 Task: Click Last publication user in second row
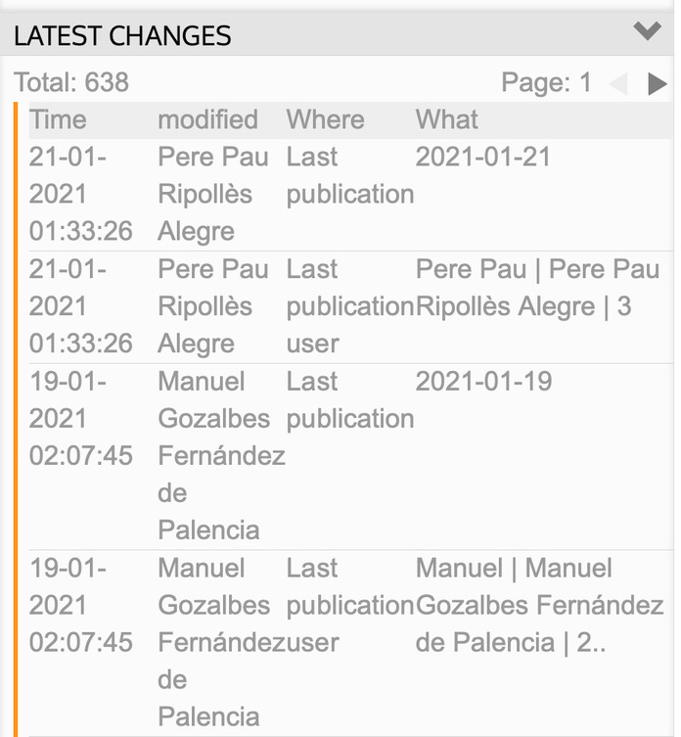pos(350,306)
